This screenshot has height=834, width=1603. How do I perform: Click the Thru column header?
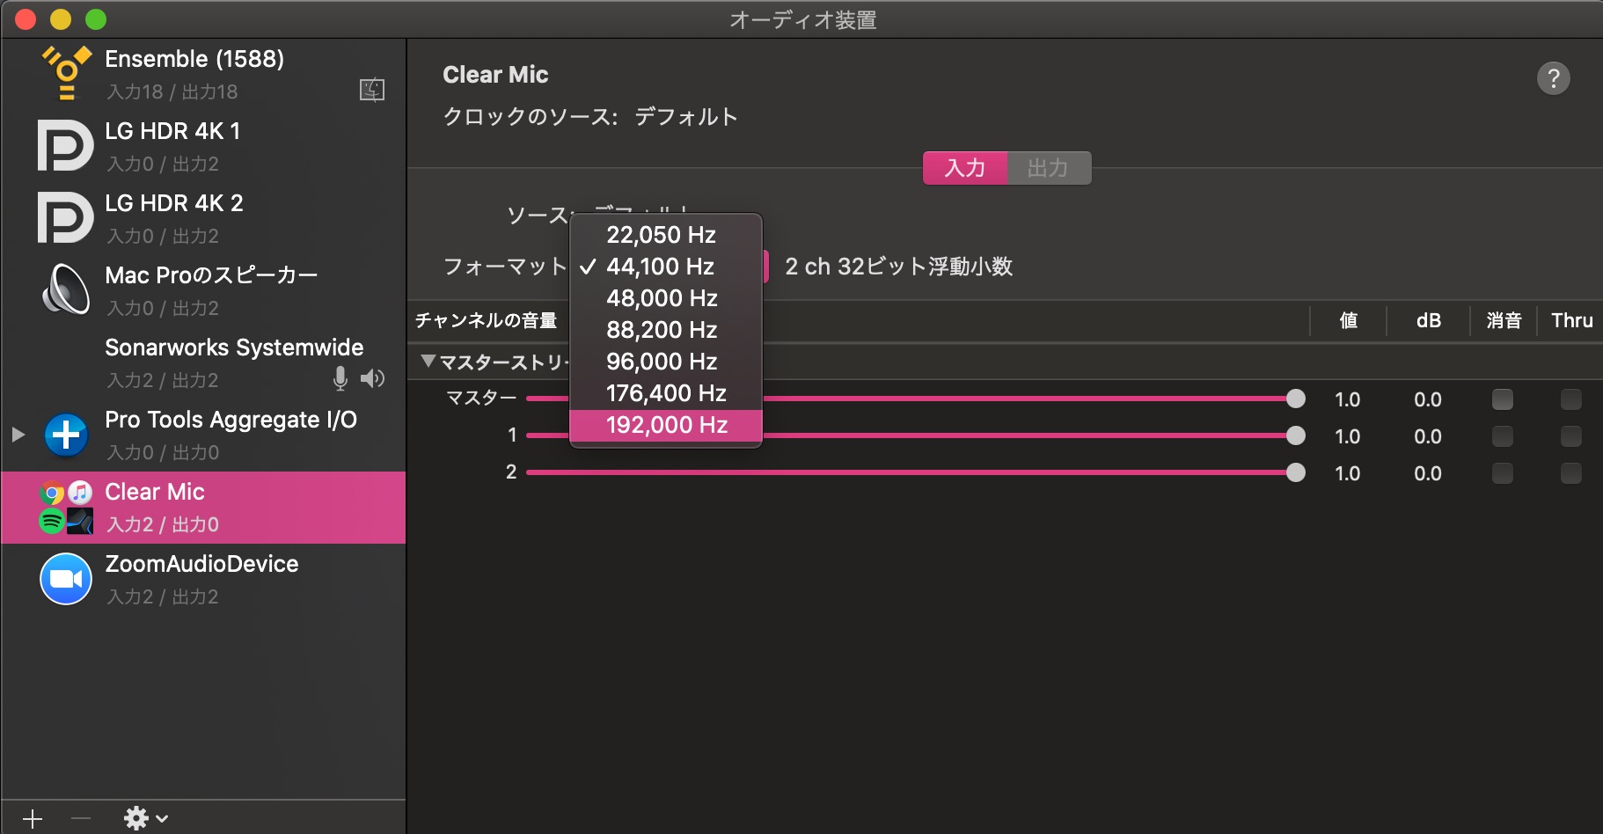(1572, 320)
